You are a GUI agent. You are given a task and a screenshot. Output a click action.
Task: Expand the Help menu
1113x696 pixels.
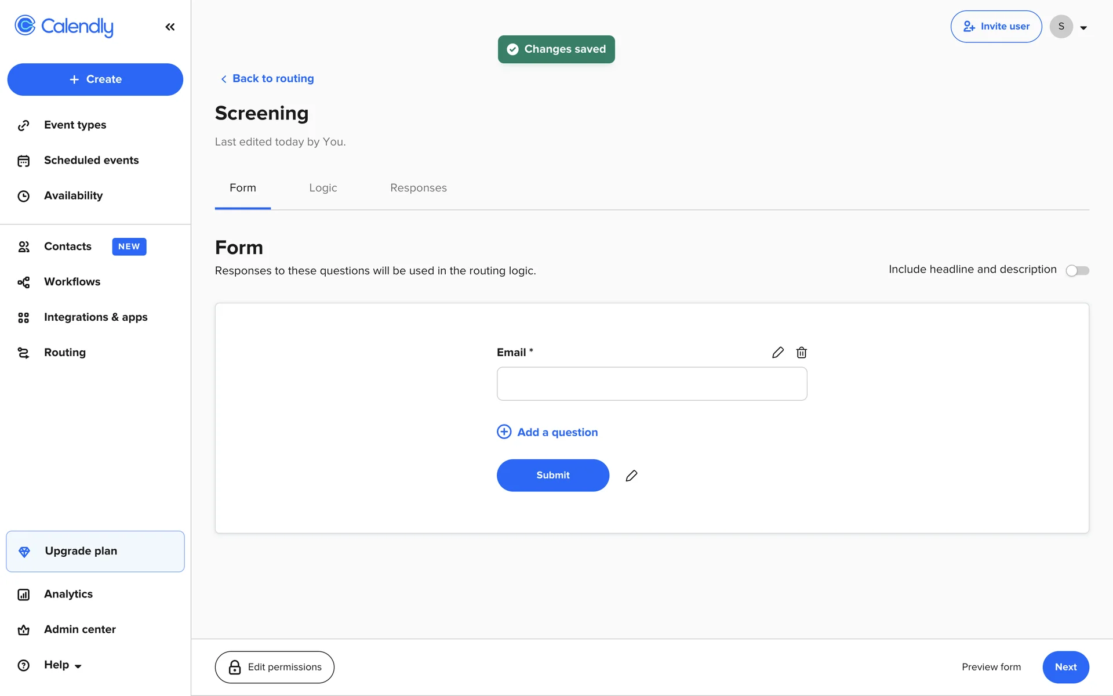(62, 665)
